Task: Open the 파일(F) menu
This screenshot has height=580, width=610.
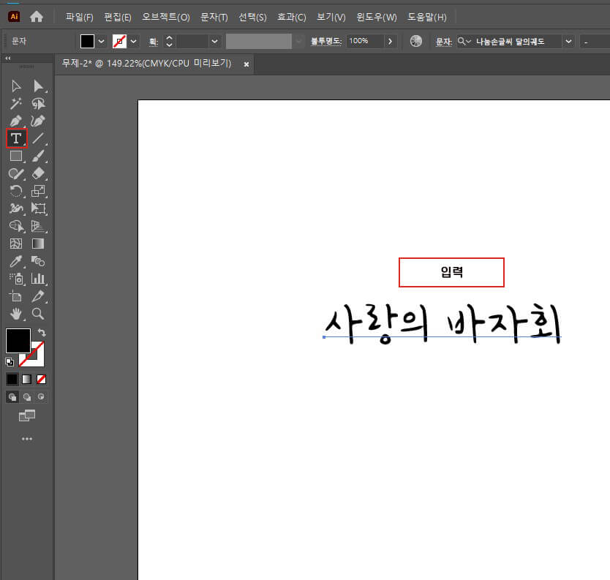Action: pyautogui.click(x=80, y=17)
